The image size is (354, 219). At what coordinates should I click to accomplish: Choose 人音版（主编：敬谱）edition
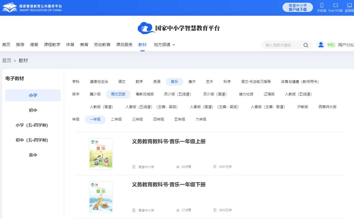269,107
